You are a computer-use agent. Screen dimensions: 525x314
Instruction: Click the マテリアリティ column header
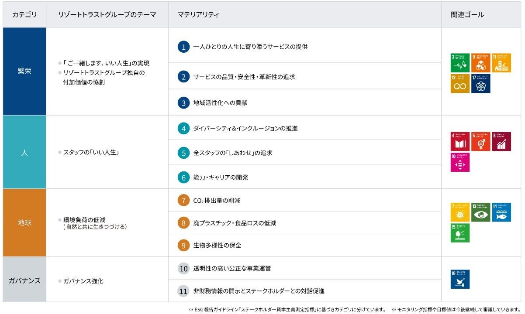[x=198, y=15]
